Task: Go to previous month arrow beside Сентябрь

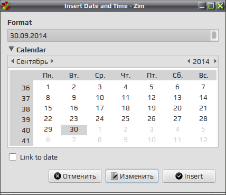Action: tap(12, 61)
